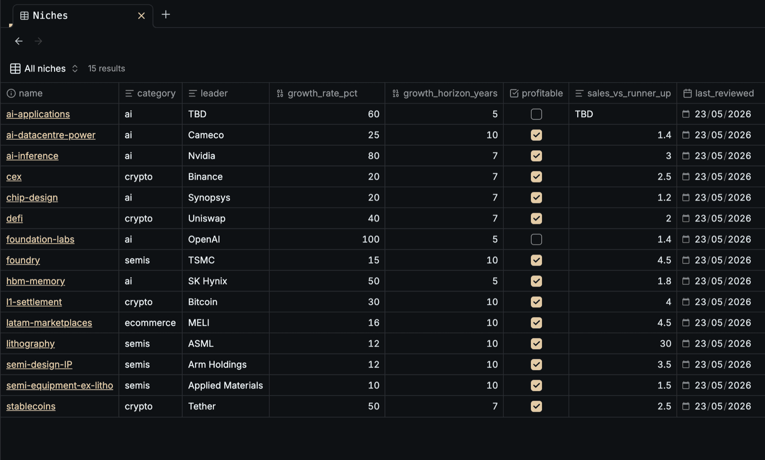
Task: Click calendar icon in cex row
Action: pyautogui.click(x=686, y=177)
